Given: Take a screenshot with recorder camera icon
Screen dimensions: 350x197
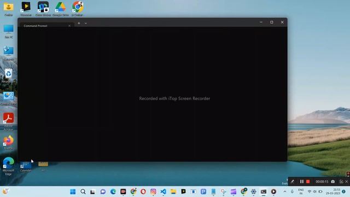Looking at the screenshot, I should tap(333, 182).
